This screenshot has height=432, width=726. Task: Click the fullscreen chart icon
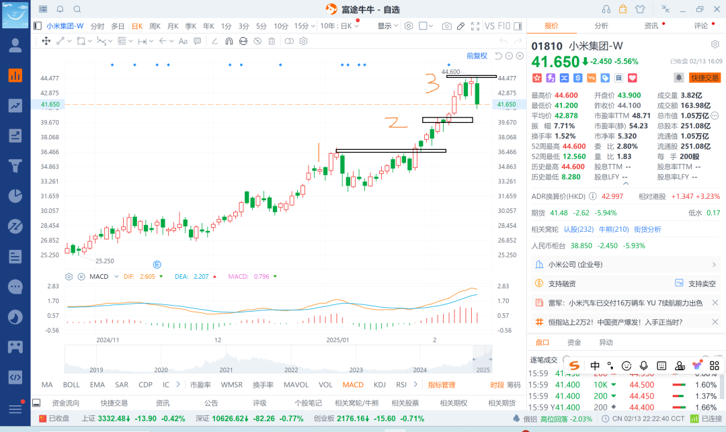coord(475,26)
